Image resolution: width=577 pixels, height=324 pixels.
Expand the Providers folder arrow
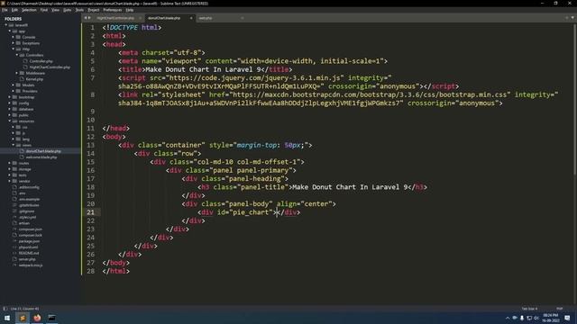14,91
